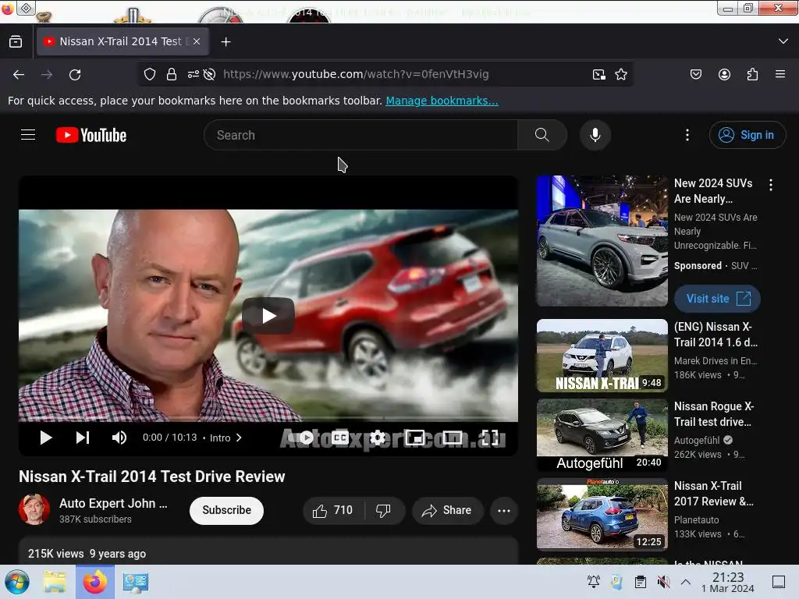Go back in browser history
799x599 pixels.
(19, 74)
